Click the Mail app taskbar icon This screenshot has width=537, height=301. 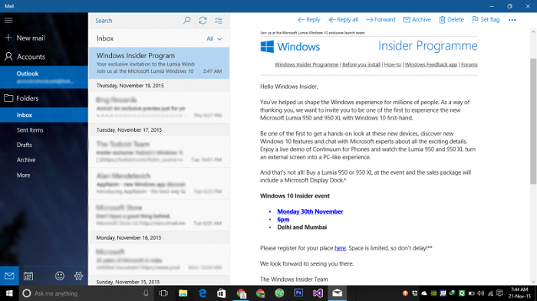click(x=337, y=293)
